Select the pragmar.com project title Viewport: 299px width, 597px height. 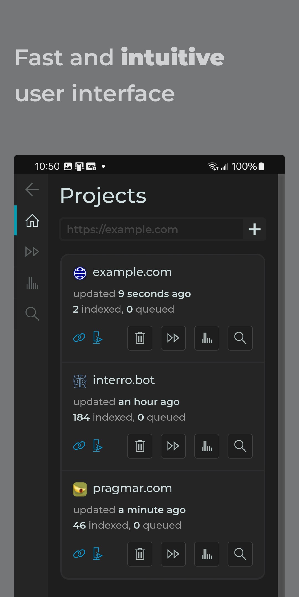132,488
